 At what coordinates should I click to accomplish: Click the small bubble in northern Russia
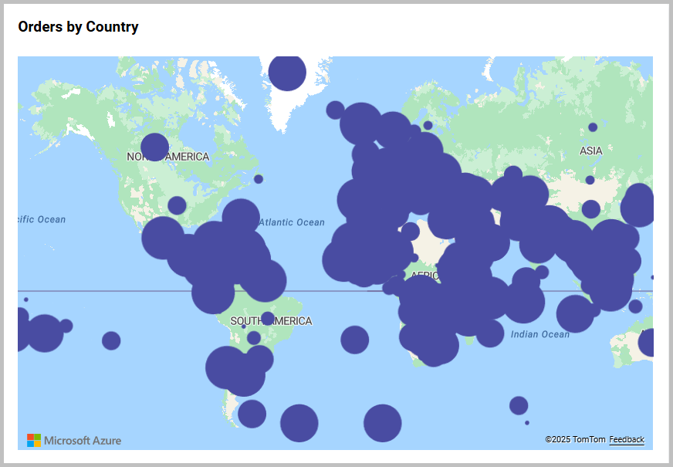(x=593, y=127)
